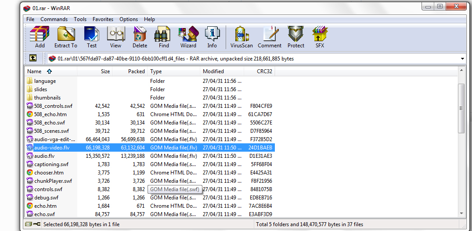The height and width of the screenshot is (231, 472).
Task: Click the key icon in status bar
Action: tap(37, 224)
